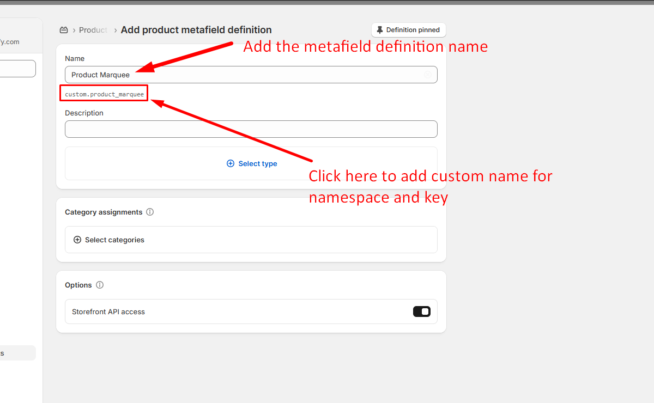Open the Category assignments info icon
Screen dimensions: 654x403
coord(150,212)
